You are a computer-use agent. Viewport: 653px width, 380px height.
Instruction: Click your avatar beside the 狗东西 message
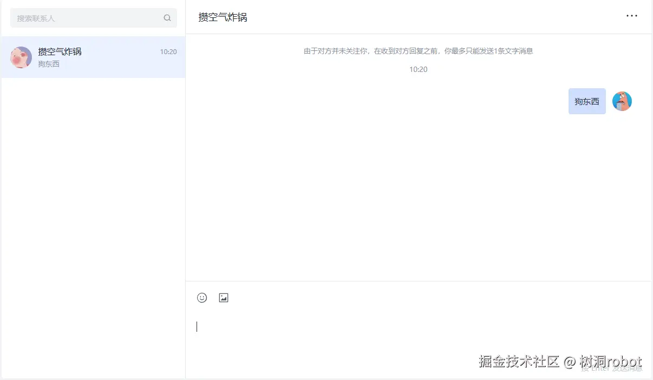click(622, 101)
